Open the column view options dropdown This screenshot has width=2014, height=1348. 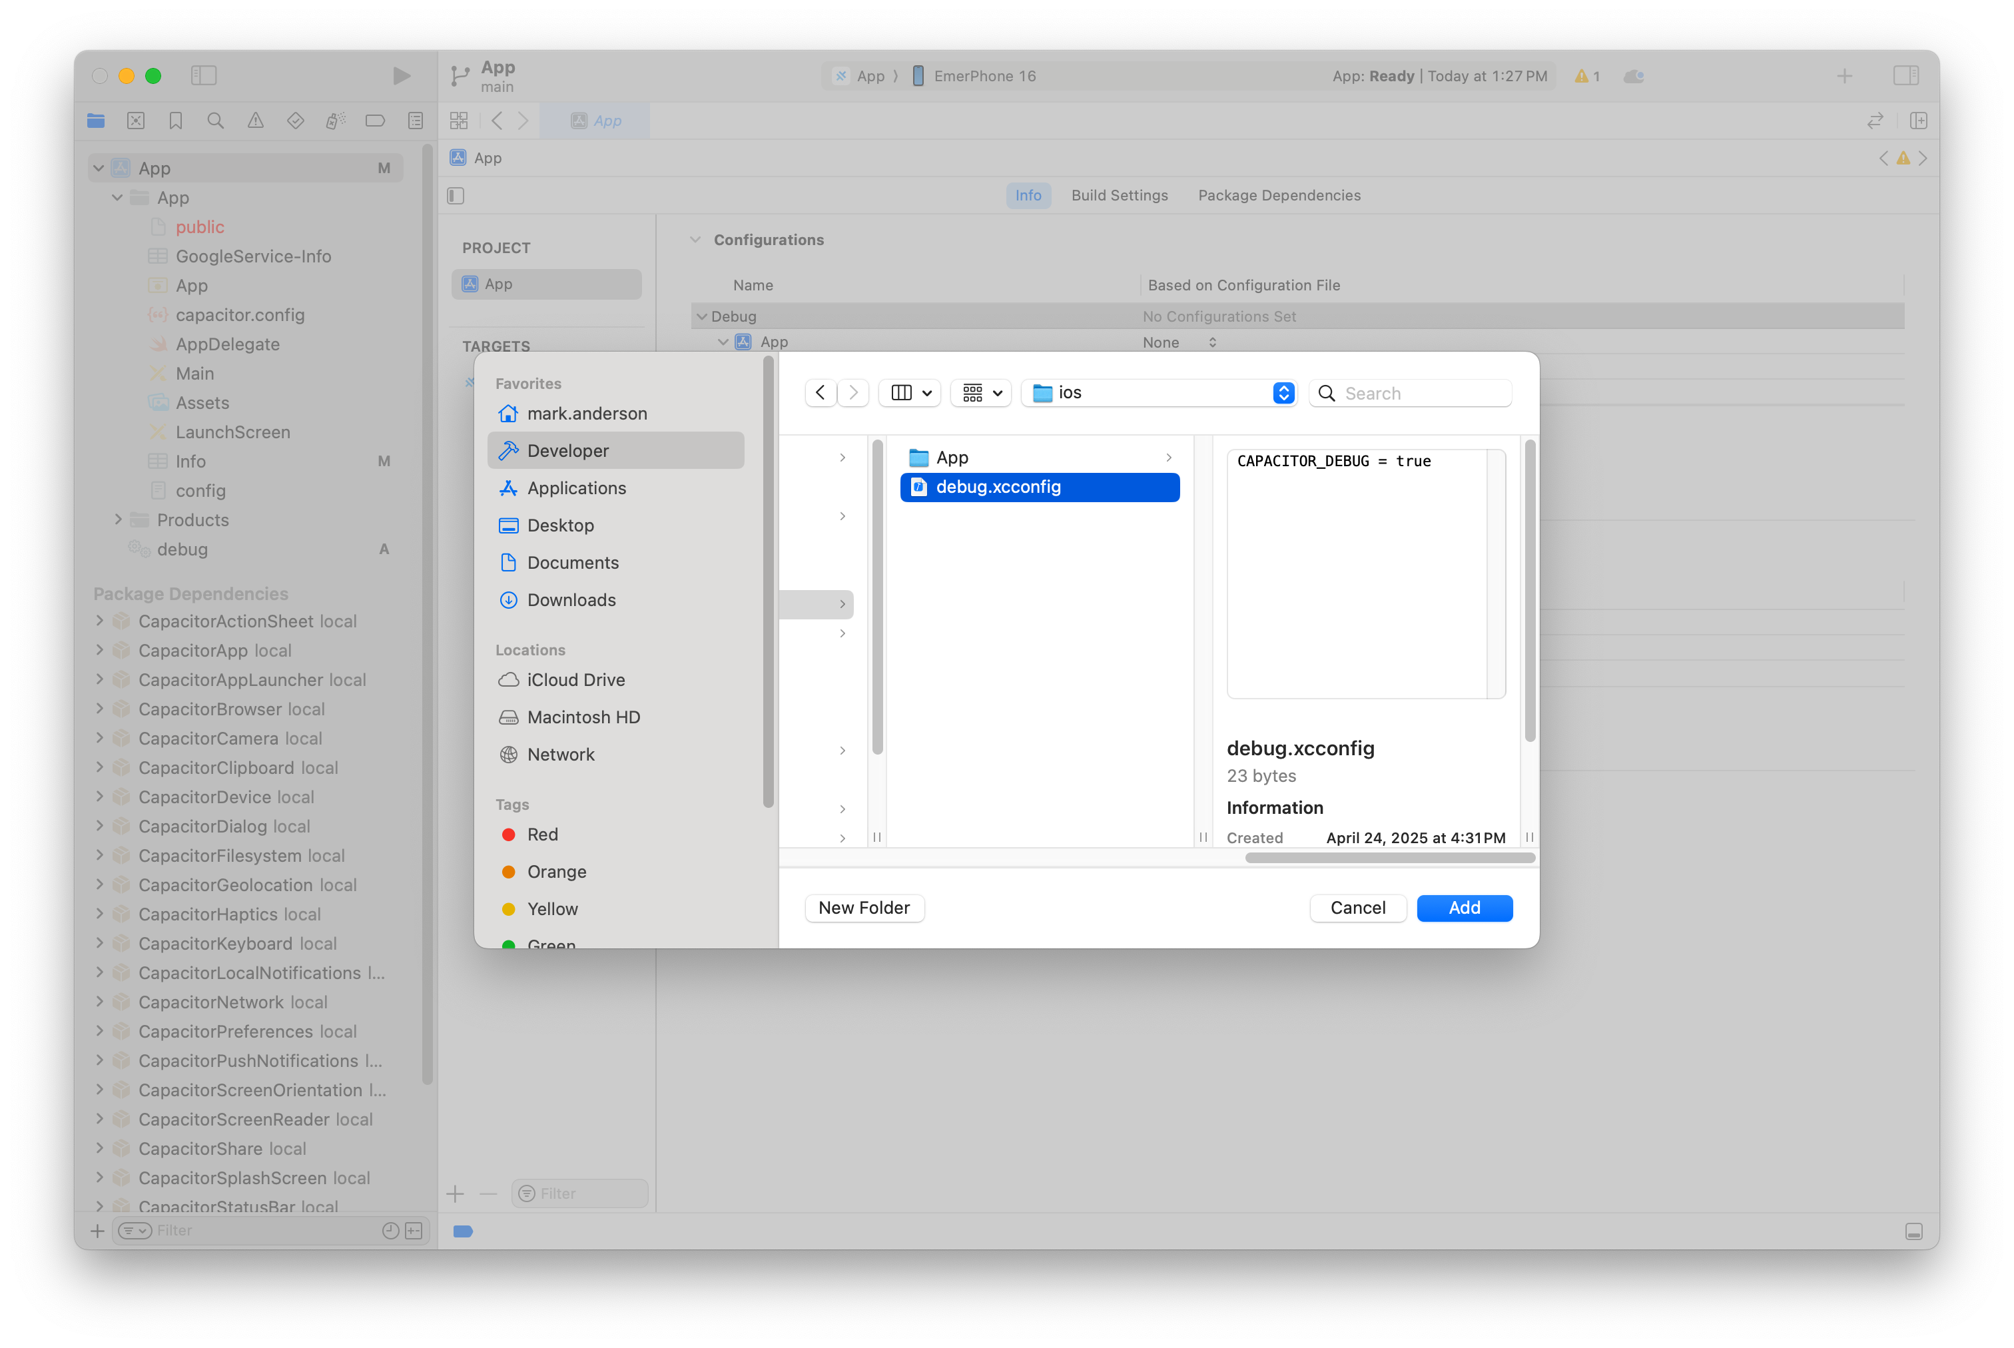pyautogui.click(x=910, y=393)
